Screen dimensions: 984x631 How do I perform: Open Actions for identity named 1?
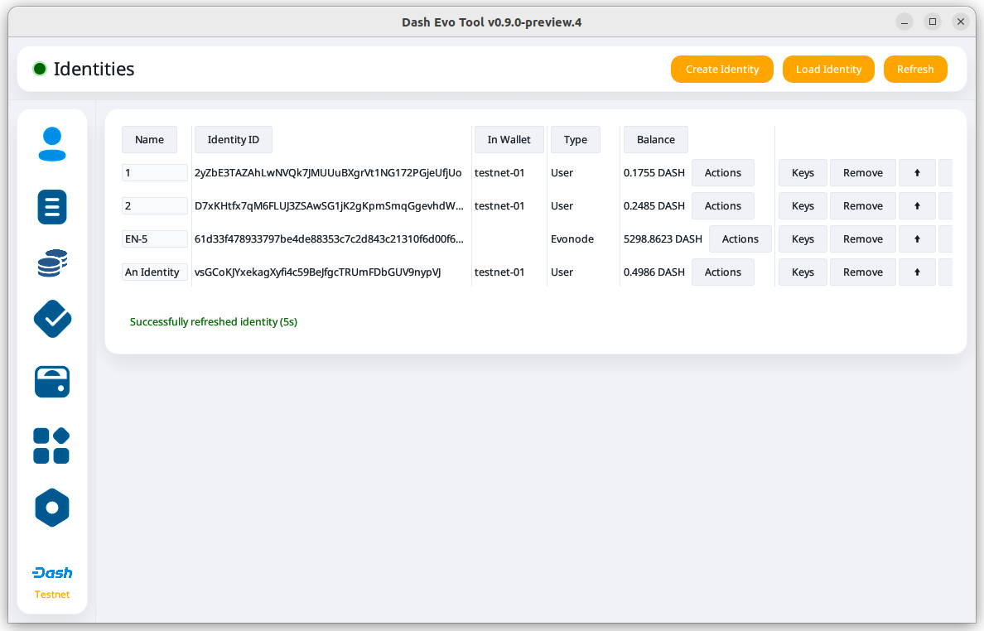coord(722,173)
